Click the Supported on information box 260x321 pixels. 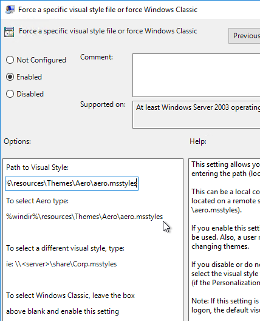pyautogui.click(x=196, y=115)
